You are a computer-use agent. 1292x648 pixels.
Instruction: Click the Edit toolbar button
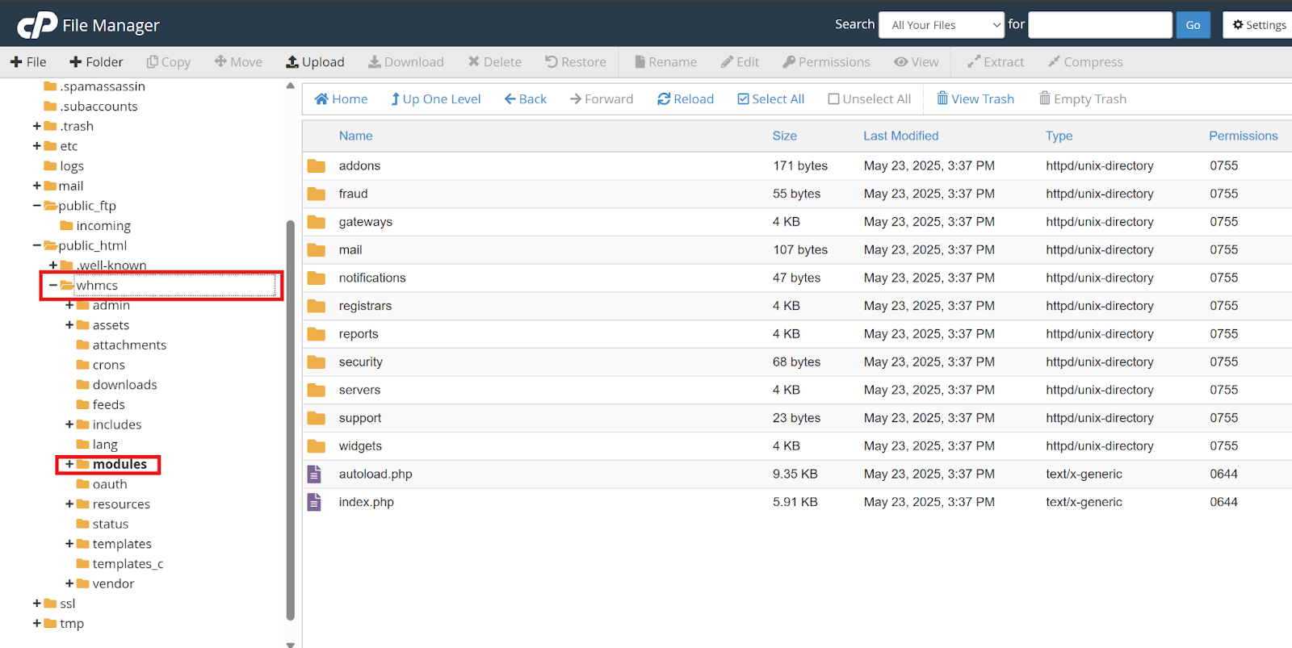(740, 62)
